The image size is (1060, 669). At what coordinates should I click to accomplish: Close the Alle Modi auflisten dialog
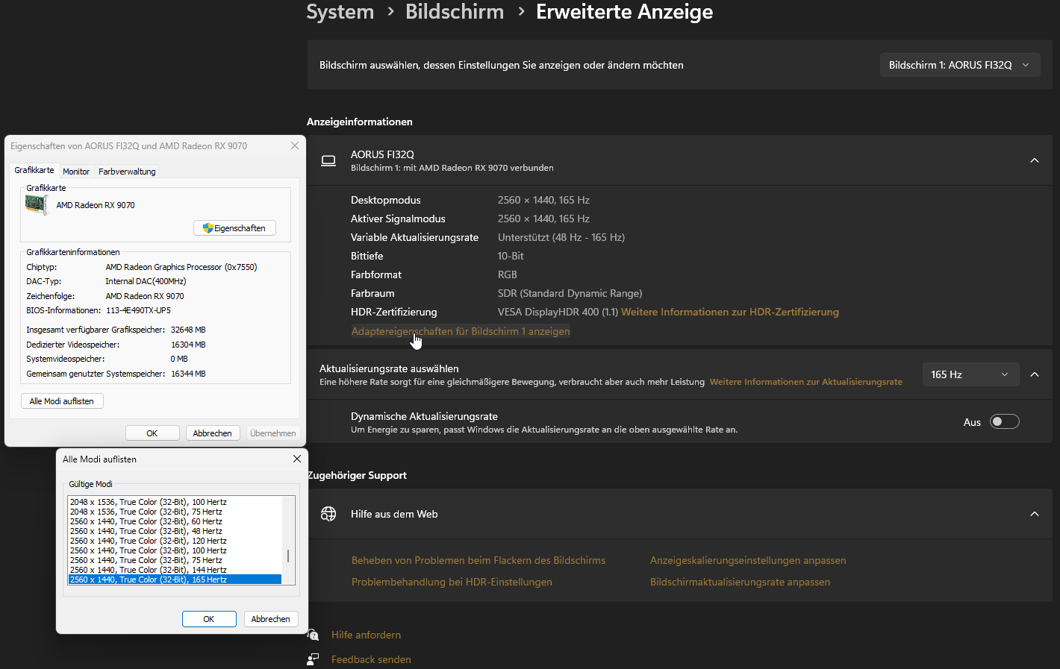pyautogui.click(x=297, y=459)
